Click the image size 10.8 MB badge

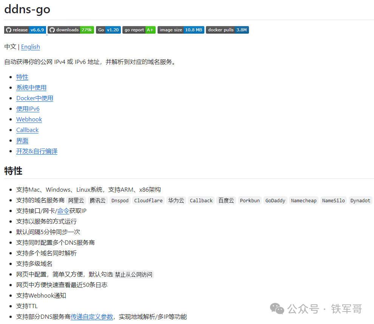181,29
